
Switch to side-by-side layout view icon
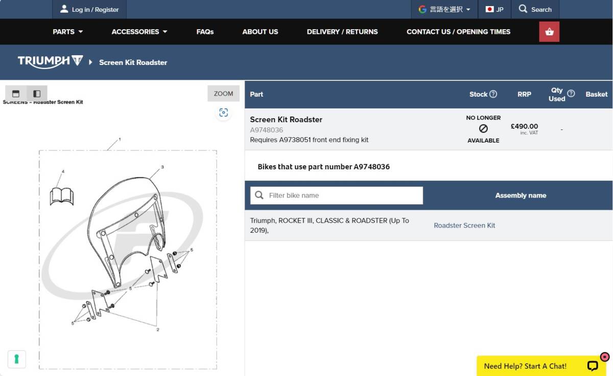tap(37, 94)
